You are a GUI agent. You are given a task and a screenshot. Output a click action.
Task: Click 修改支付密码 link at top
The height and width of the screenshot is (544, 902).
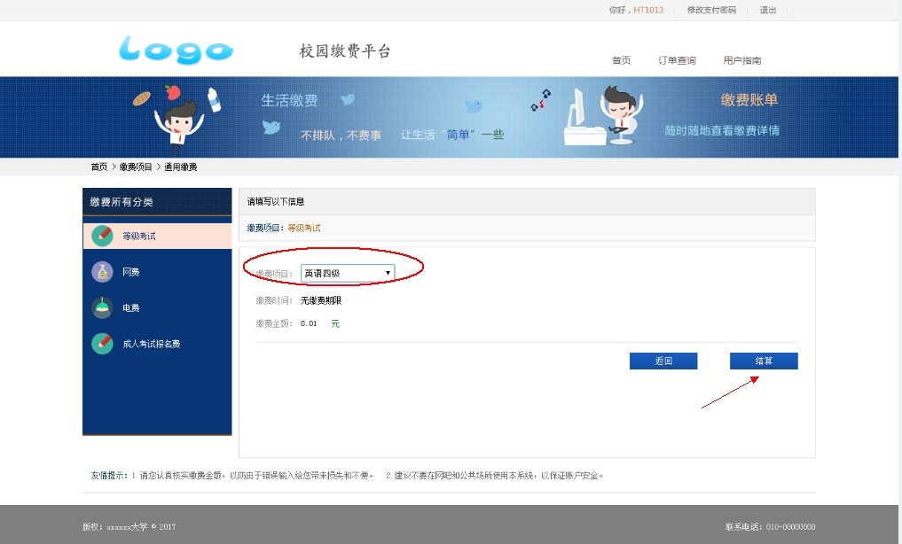pos(711,10)
